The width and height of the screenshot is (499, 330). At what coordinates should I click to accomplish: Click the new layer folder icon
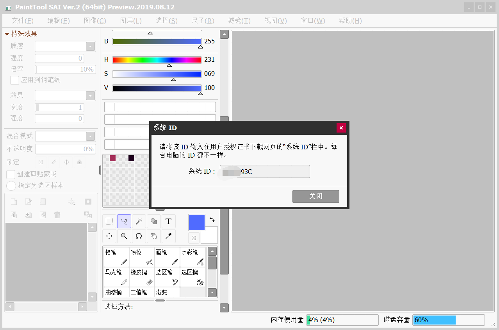(43, 202)
